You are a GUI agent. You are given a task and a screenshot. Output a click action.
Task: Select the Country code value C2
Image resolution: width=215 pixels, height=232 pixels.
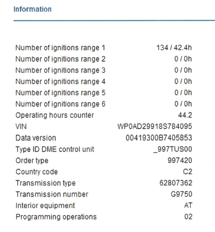coord(187,172)
